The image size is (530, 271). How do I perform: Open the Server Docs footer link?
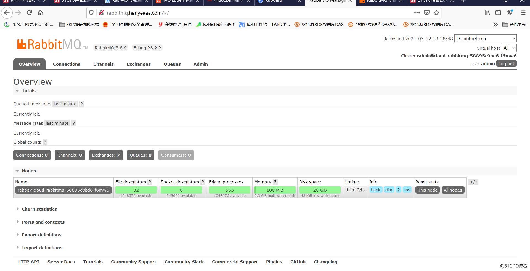coord(61,262)
